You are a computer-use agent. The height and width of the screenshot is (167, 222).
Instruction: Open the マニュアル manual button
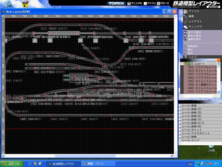[135, 3]
